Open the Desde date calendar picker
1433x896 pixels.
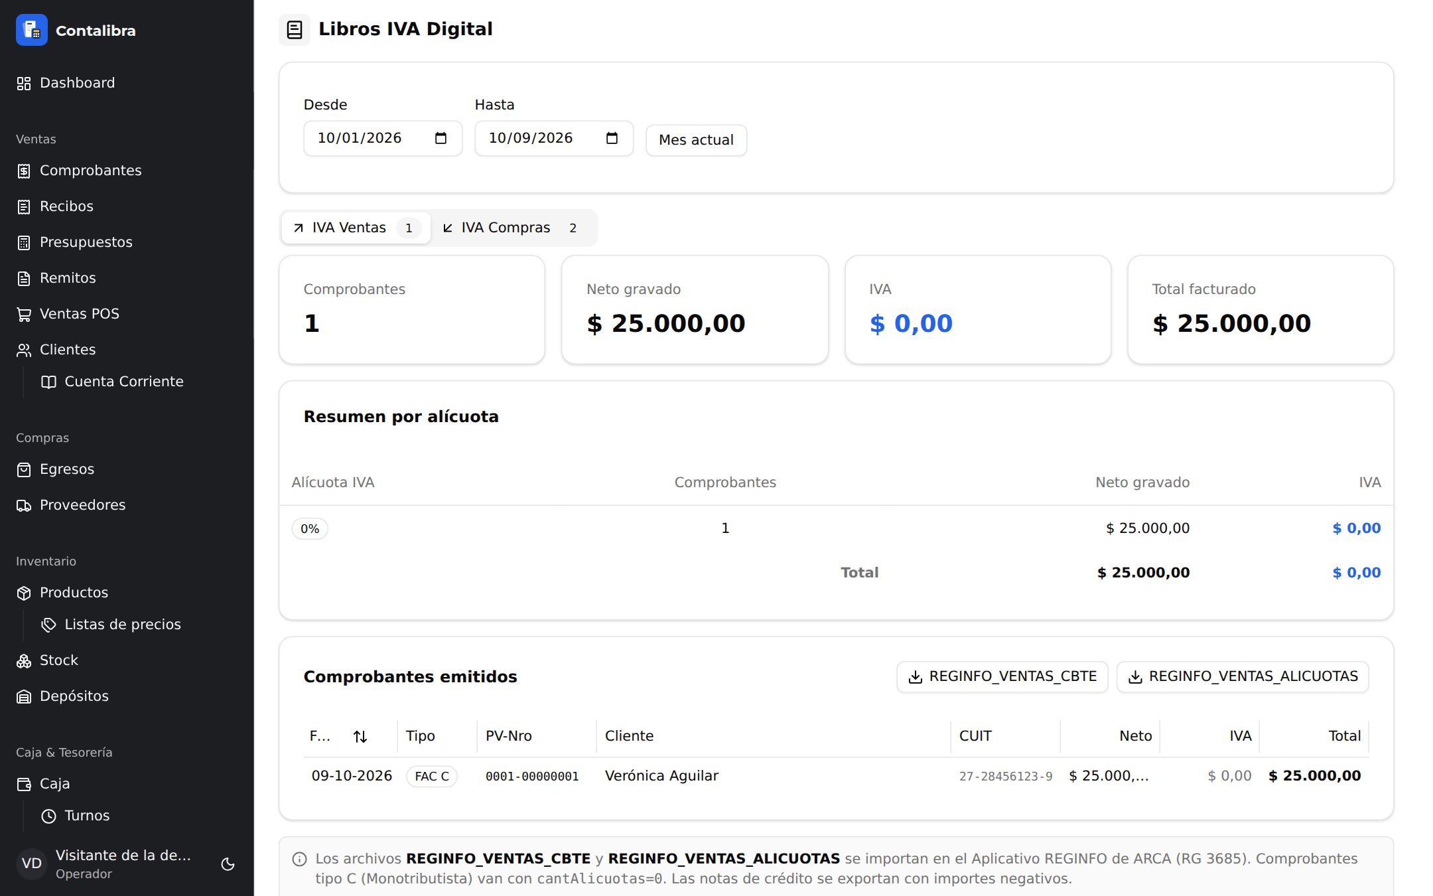point(441,138)
